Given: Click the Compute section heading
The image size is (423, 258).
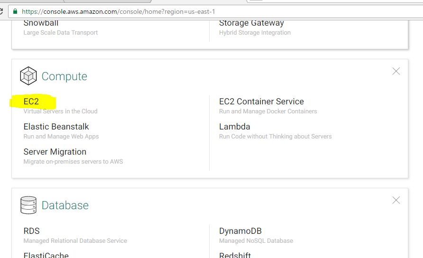Looking at the screenshot, I should (x=64, y=76).
